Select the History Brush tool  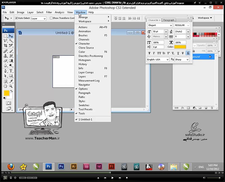(11, 56)
